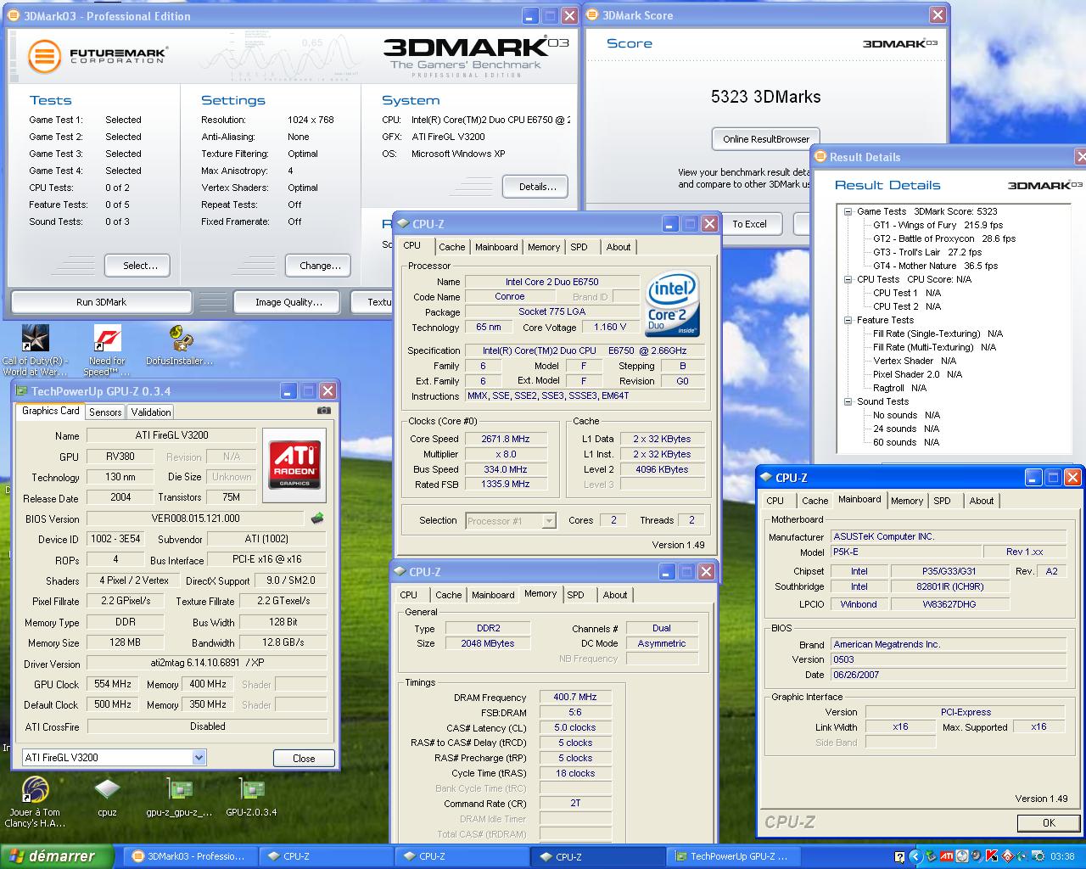Click the red K Kaspersky tray icon
This screenshot has width=1086, height=869.
992,856
